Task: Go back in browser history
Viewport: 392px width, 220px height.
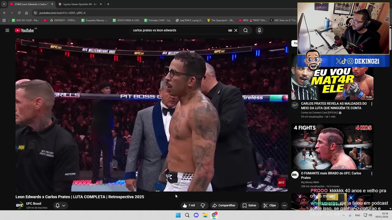Action: 4,13
